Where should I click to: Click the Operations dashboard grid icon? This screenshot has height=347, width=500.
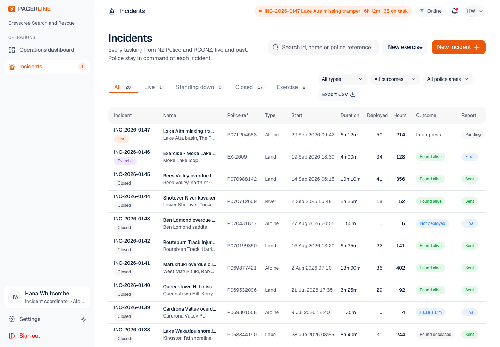pyautogui.click(x=12, y=50)
